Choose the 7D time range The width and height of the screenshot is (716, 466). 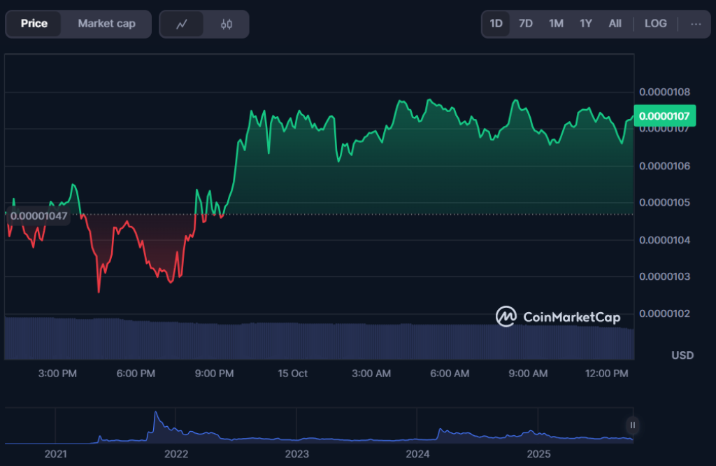coord(525,24)
